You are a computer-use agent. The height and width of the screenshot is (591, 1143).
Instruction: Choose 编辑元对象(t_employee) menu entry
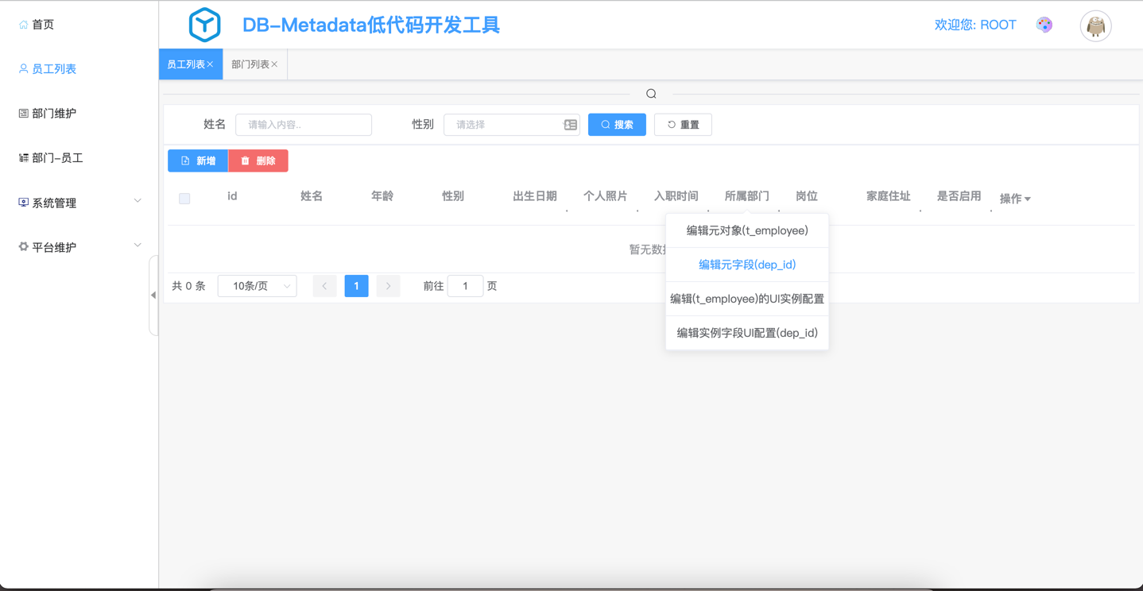(x=746, y=230)
